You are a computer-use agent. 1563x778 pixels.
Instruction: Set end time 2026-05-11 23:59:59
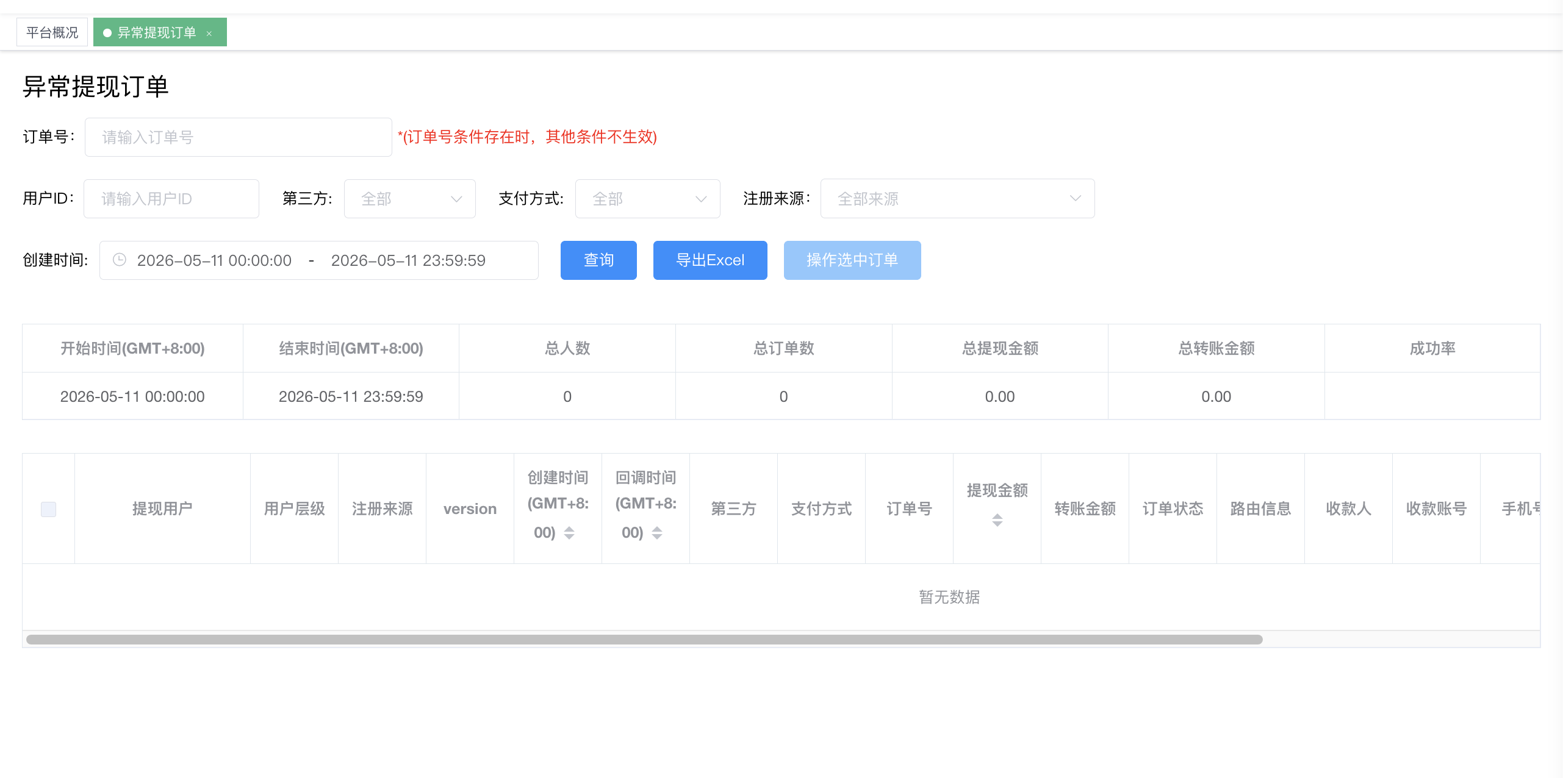click(x=408, y=260)
